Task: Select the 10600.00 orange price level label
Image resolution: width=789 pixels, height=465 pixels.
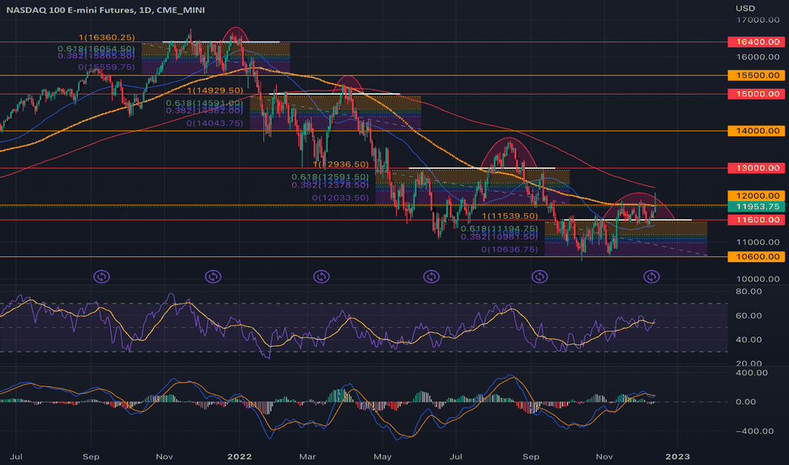Action: click(x=756, y=256)
